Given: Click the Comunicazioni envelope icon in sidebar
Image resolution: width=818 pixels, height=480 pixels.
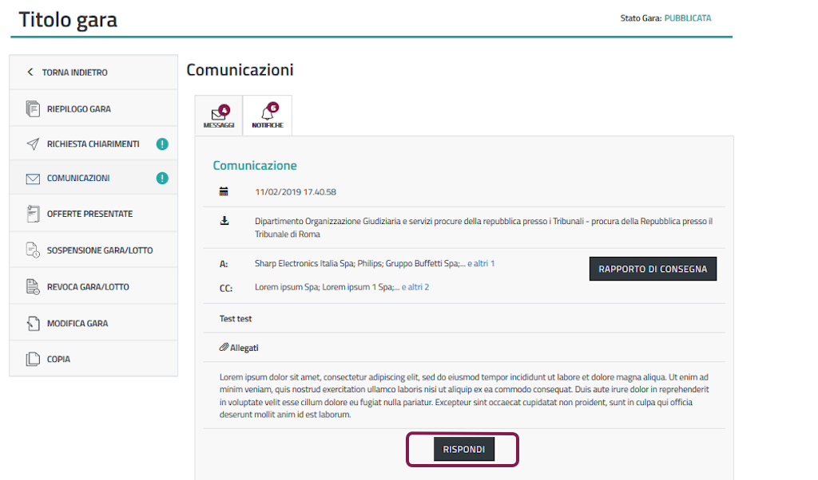Looking at the screenshot, I should (33, 179).
